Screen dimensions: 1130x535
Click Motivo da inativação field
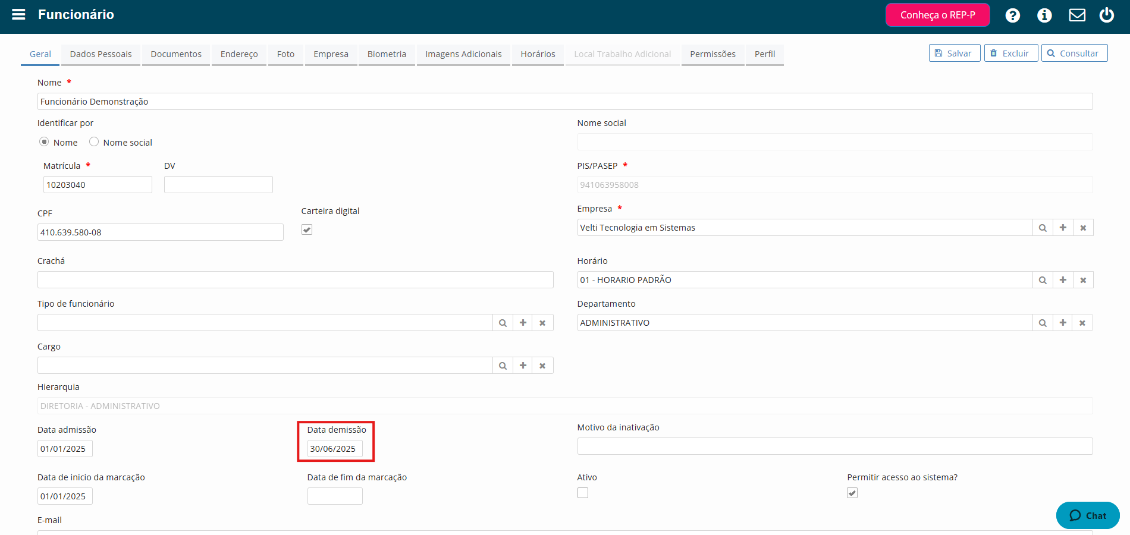[x=835, y=446]
